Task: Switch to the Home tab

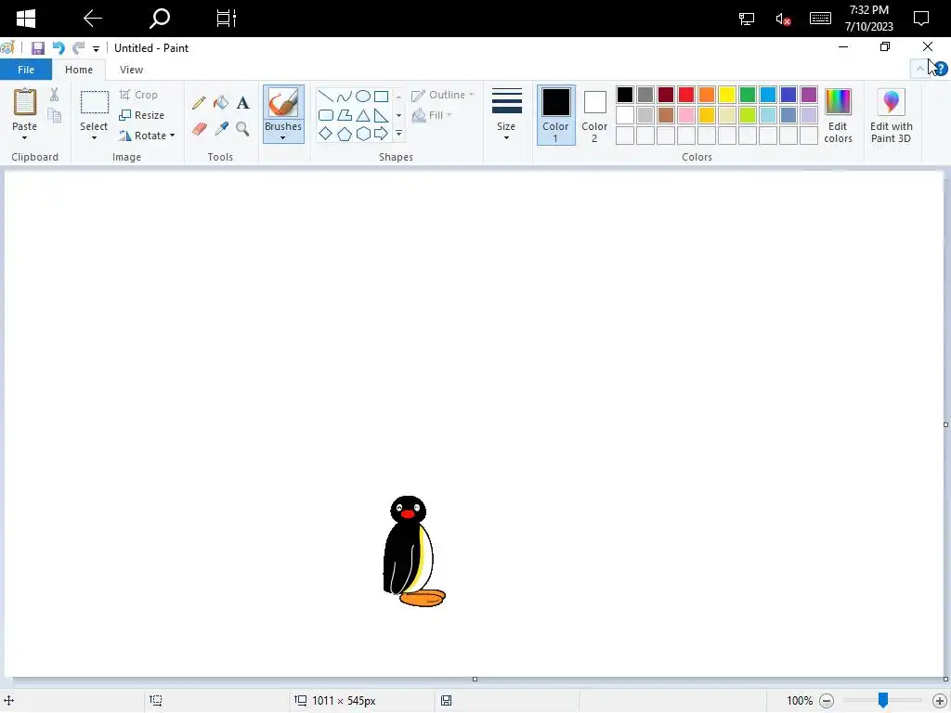Action: pyautogui.click(x=79, y=70)
